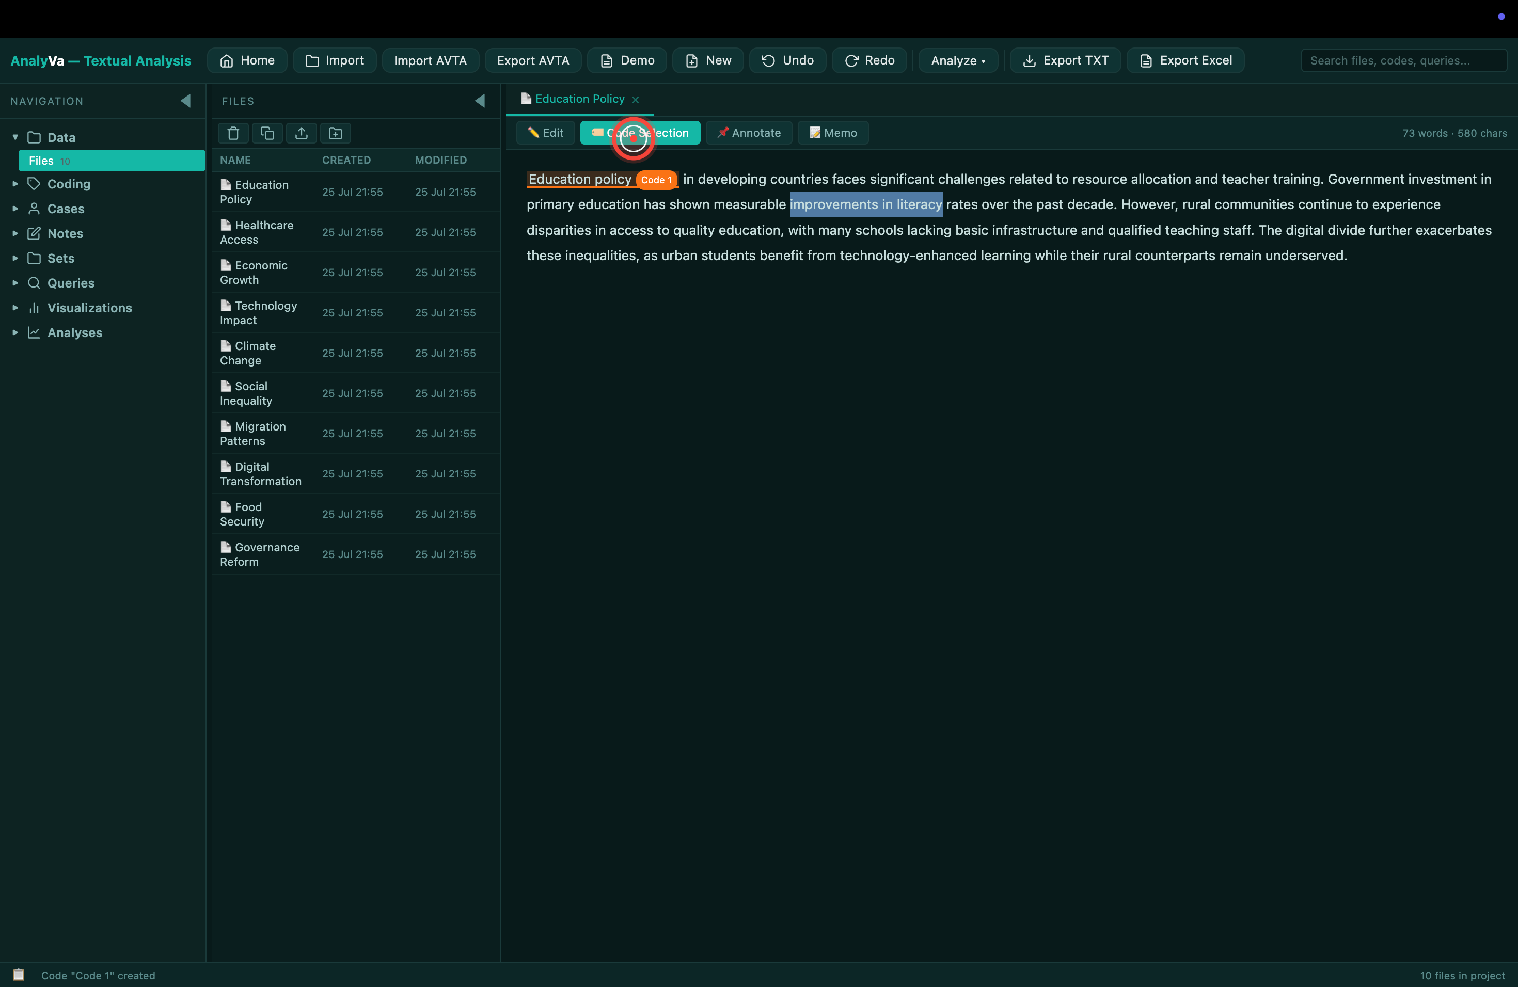Viewport: 1518px width, 987px height.
Task: Load the Demo project
Action: (x=626, y=60)
